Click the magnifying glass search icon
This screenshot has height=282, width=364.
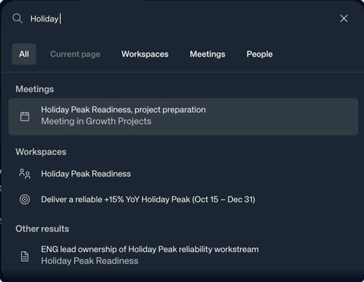coord(17,18)
